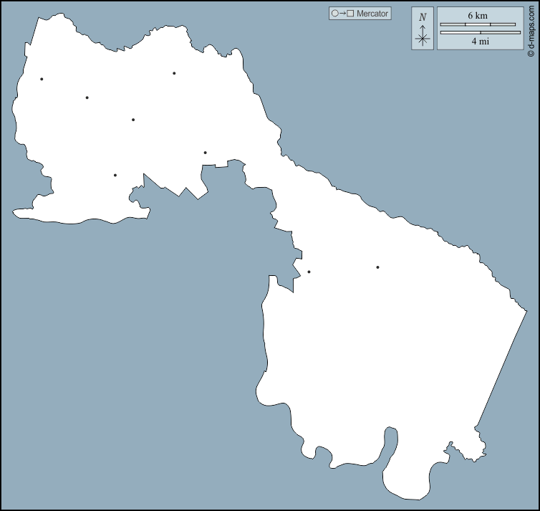The width and height of the screenshot is (540, 511).
Task: Click the 4 mi scale label
Action: click(x=479, y=42)
